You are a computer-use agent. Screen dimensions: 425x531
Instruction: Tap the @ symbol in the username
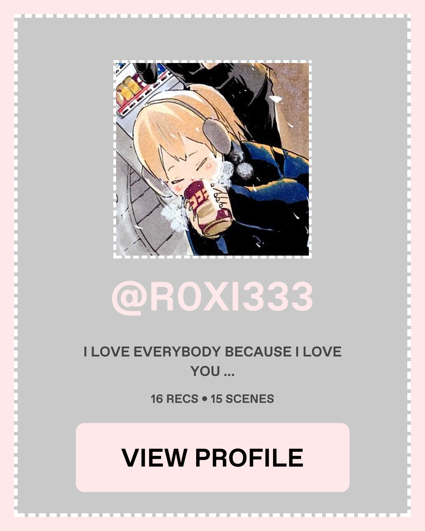click(130, 298)
